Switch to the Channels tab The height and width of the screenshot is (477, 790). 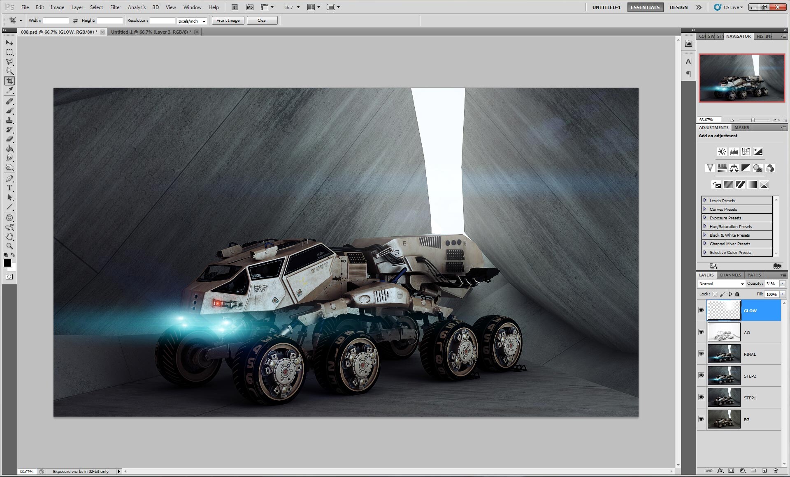coord(730,275)
